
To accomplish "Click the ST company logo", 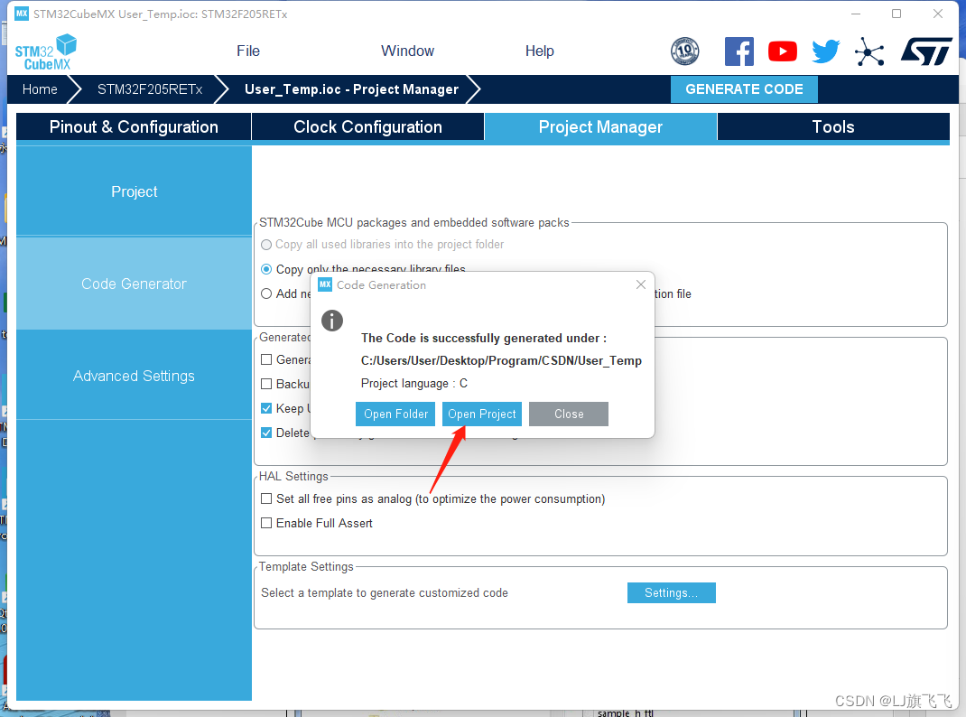I will point(926,51).
